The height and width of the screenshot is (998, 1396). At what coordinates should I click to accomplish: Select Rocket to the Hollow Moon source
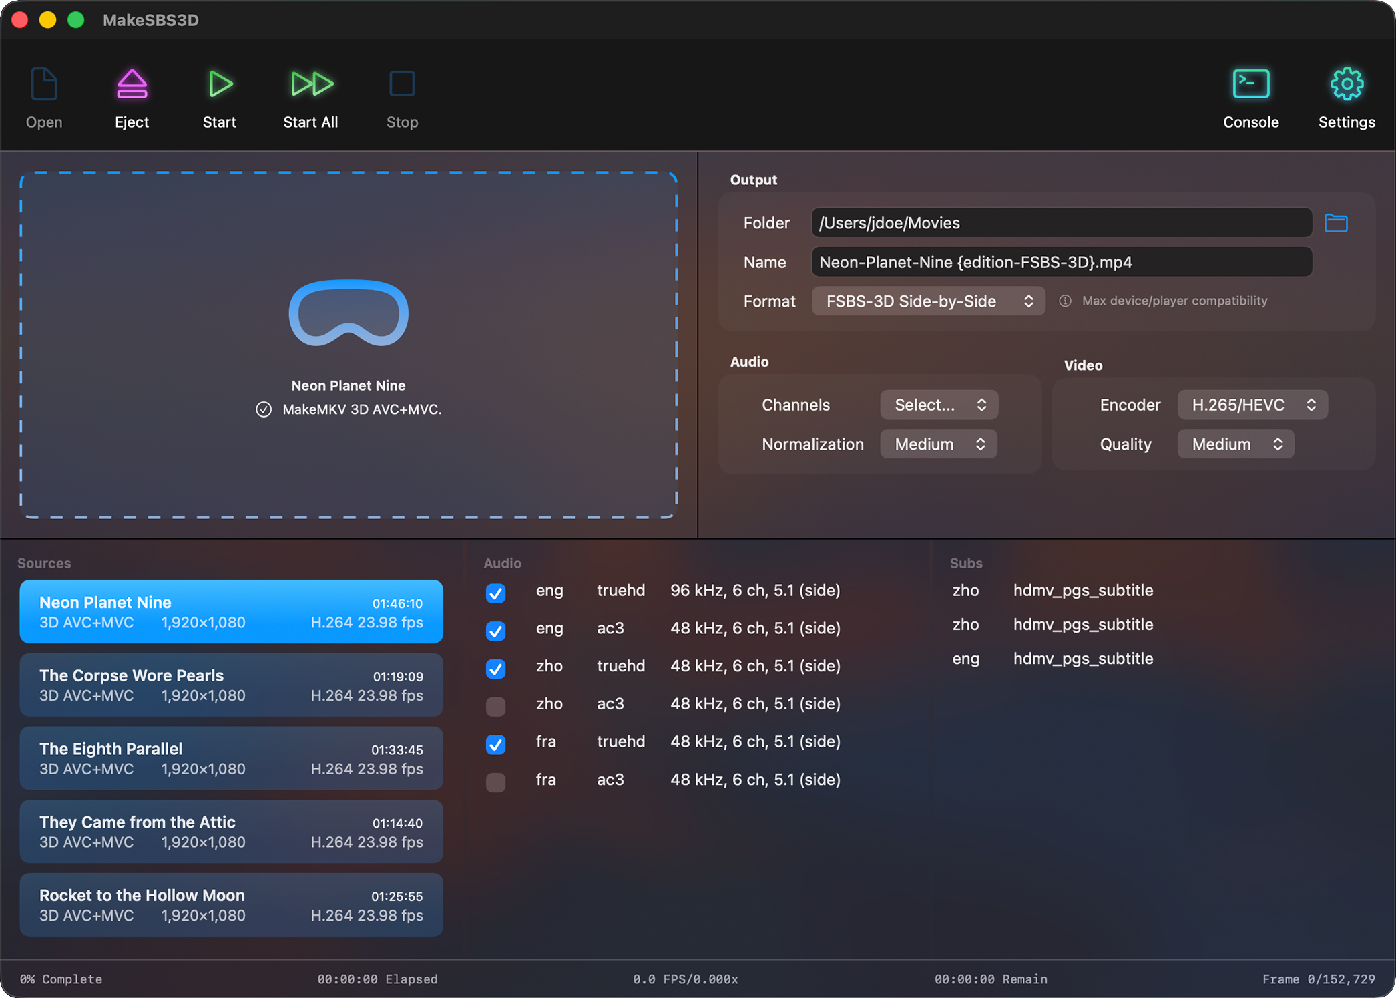pos(231,904)
